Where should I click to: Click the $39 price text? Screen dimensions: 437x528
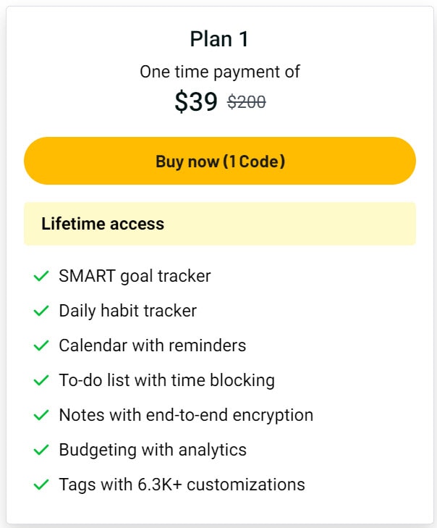(196, 101)
